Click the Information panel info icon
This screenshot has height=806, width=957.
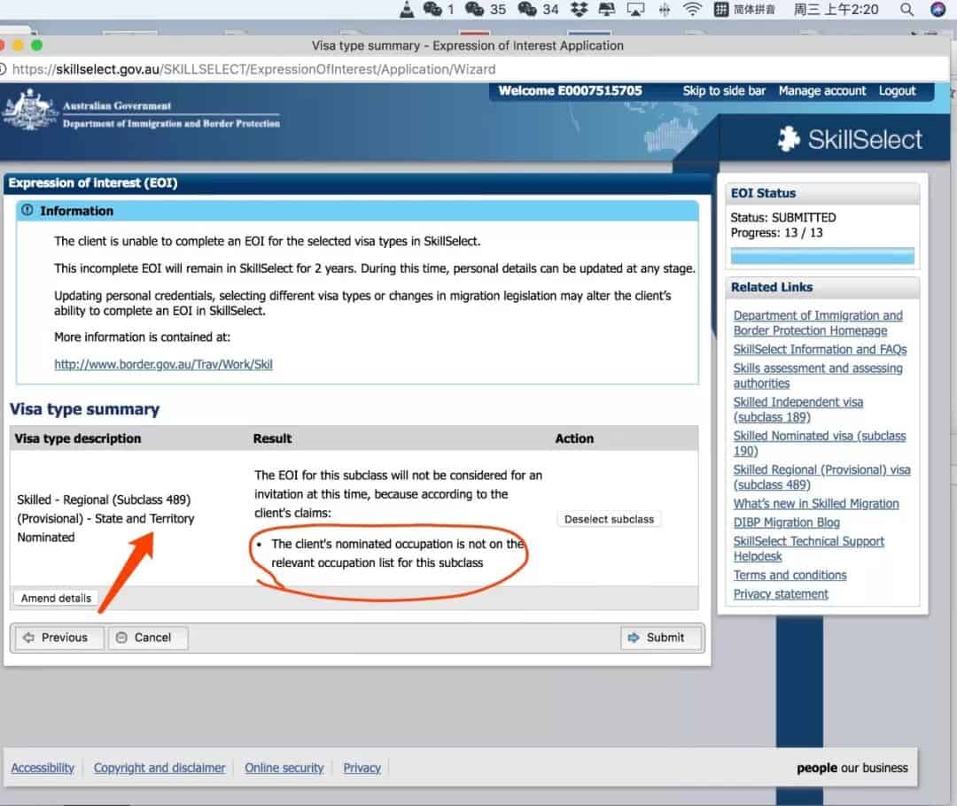(x=27, y=210)
